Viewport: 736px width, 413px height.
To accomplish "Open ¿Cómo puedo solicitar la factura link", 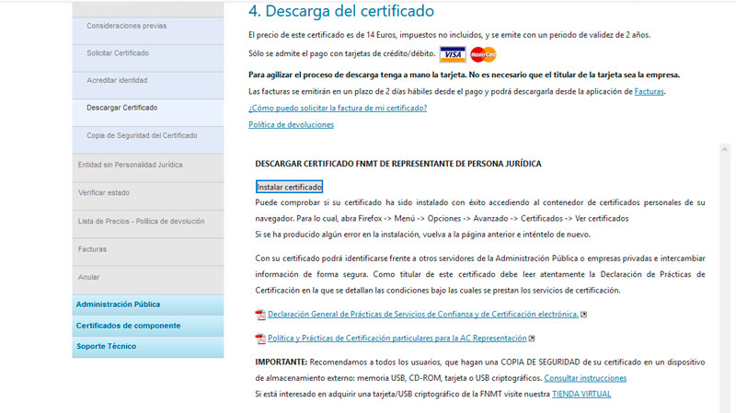I will point(338,108).
